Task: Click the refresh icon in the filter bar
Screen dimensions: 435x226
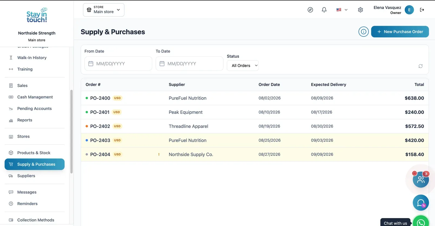Action: [x=421, y=66]
